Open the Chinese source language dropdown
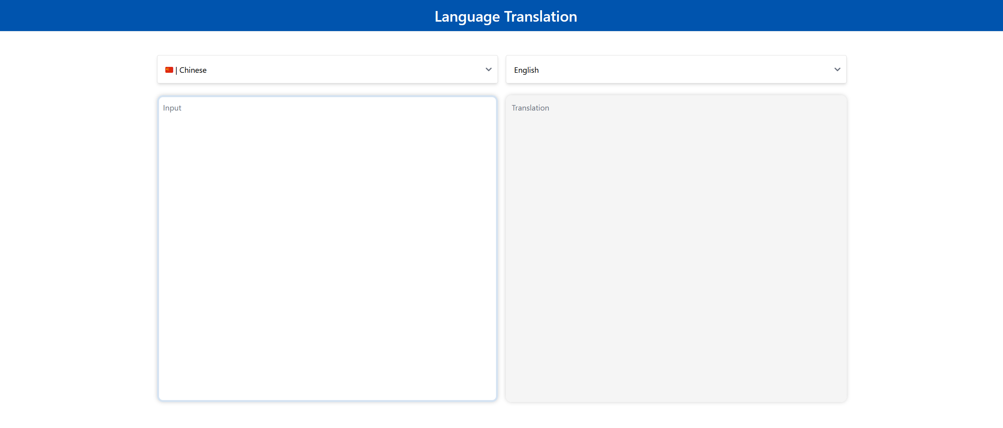 click(328, 70)
